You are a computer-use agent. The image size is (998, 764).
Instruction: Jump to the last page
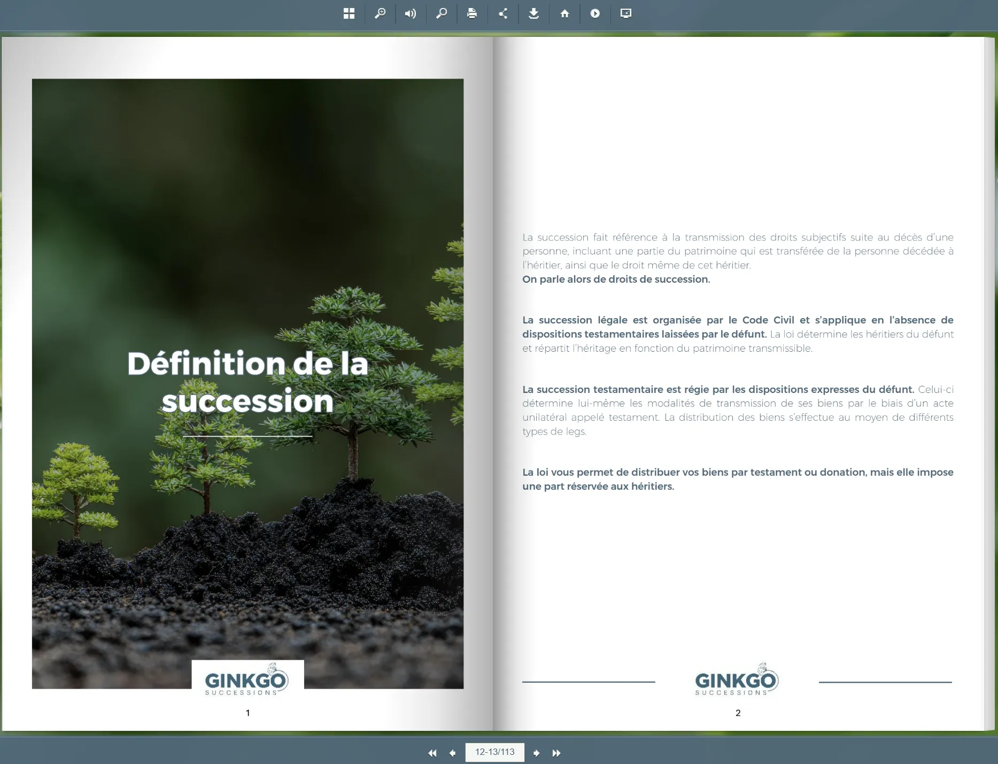[556, 753]
